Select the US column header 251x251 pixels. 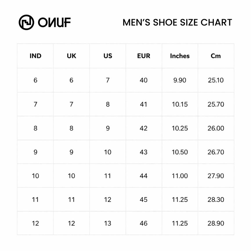108,56
